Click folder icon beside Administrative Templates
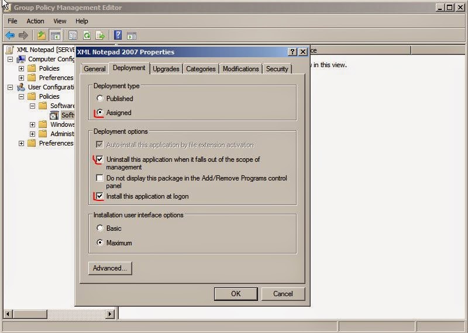Screen dimensions: 468x333 click(x=43, y=134)
